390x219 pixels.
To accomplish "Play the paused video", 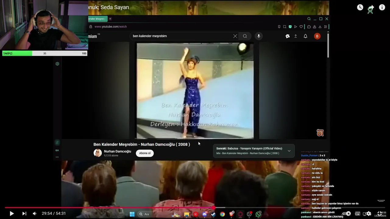I will [12, 214].
